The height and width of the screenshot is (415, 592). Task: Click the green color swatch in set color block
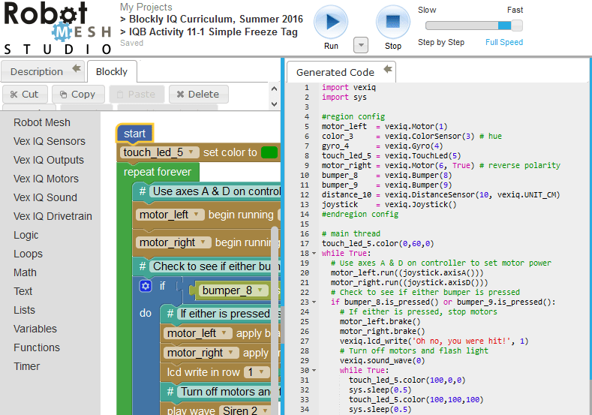(x=269, y=152)
